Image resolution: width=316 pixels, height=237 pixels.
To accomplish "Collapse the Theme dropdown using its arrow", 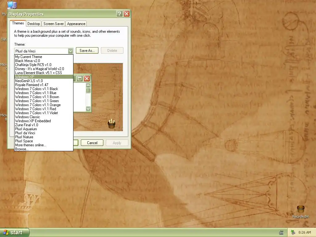I will point(70,51).
